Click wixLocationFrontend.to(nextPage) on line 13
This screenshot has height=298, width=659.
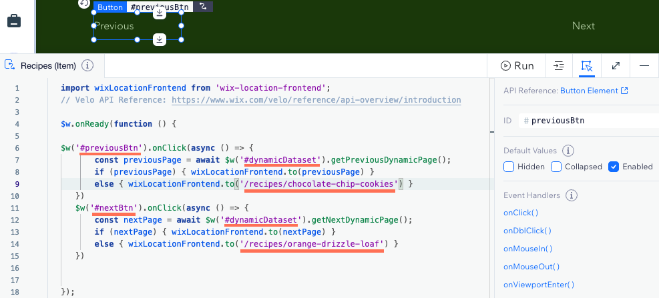pyautogui.click(x=249, y=232)
